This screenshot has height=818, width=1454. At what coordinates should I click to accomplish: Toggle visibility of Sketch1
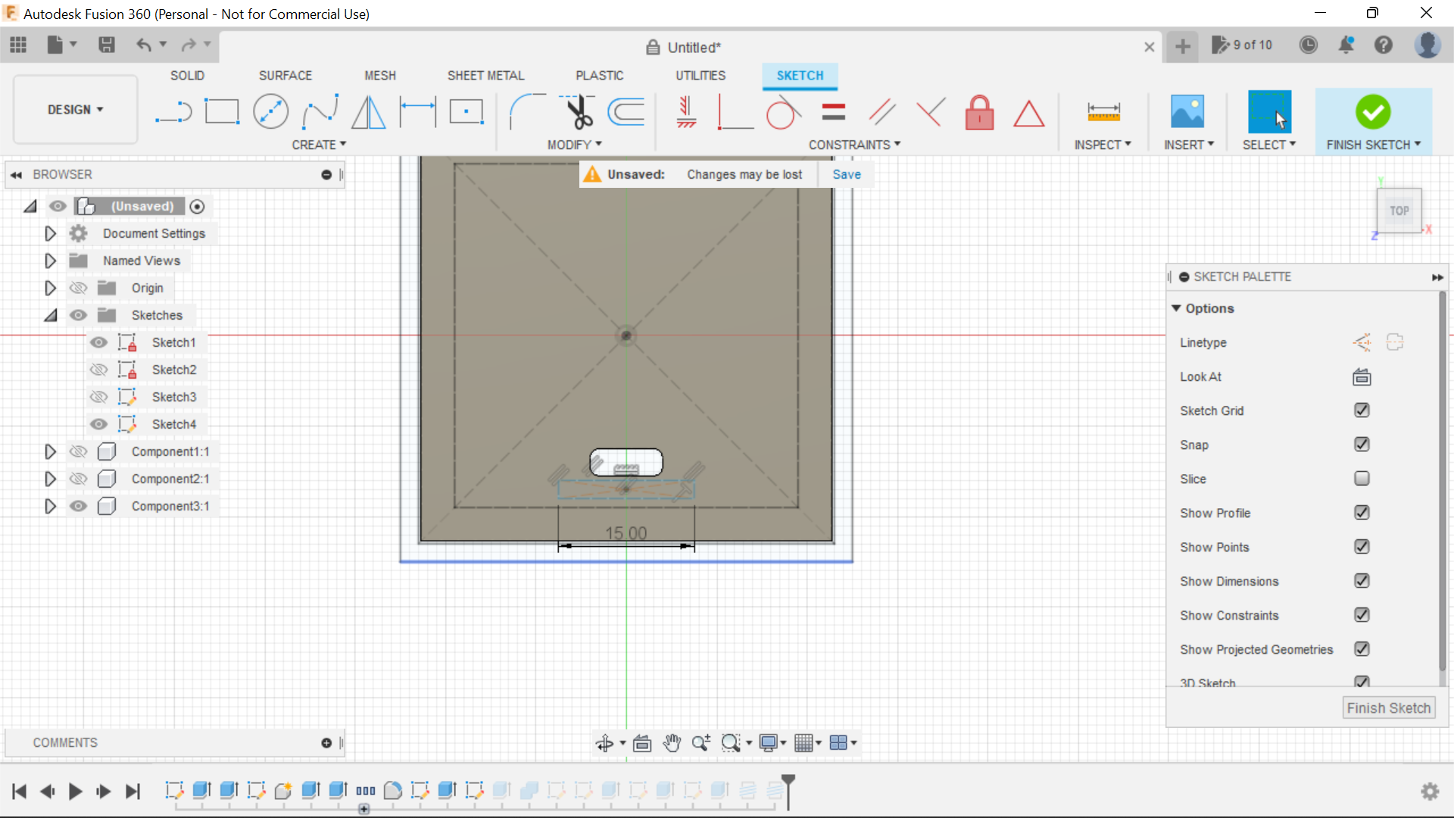click(98, 342)
